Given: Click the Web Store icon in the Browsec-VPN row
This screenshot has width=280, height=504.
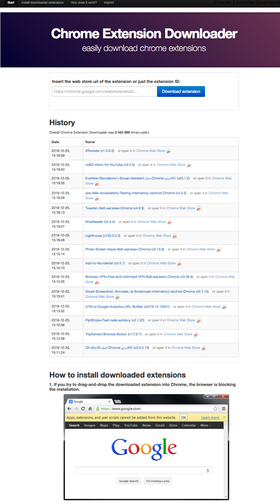Looking at the screenshot, I should (97, 282).
